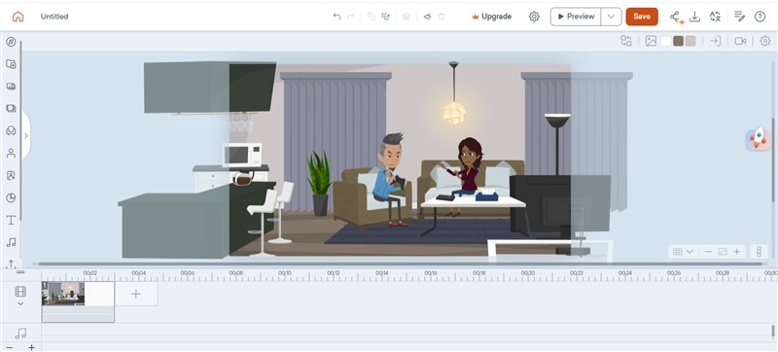Open the share icon
The image size is (778, 352).
click(x=675, y=17)
